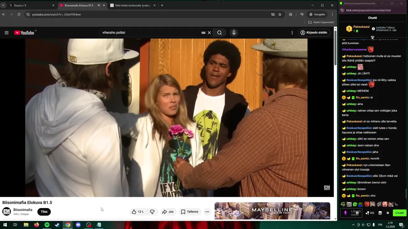Screen dimensions: 408x229
Task: Click fin_samiz username on the 'oho' message
Action: tap(362, 196)
